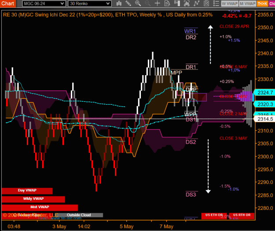Viewport: 275px width, 231px height.
Task: Click the 3 May time axis label
Action: [59, 227]
